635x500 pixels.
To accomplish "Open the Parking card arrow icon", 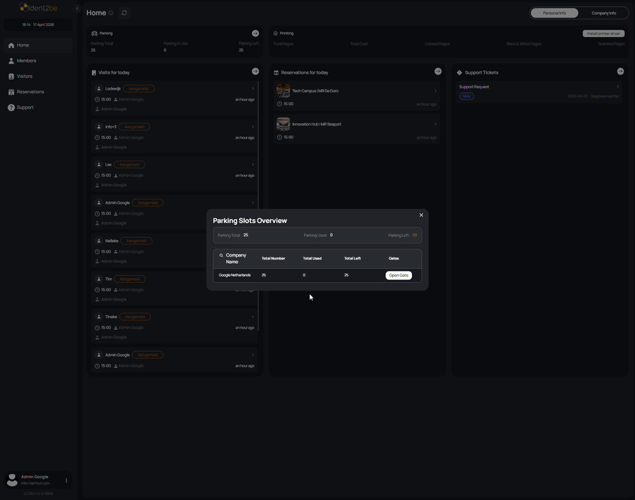I will point(255,33).
